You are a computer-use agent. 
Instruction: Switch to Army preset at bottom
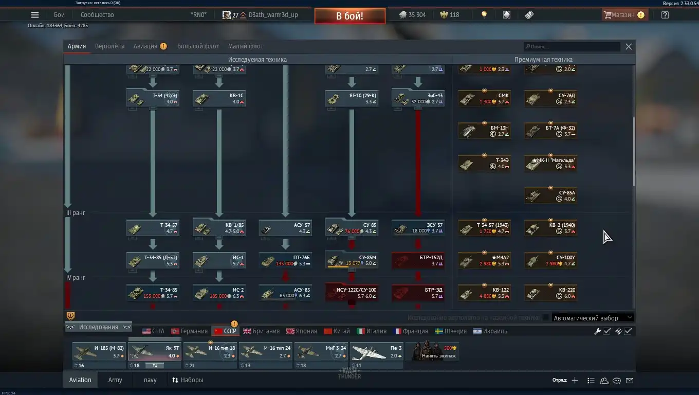115,380
